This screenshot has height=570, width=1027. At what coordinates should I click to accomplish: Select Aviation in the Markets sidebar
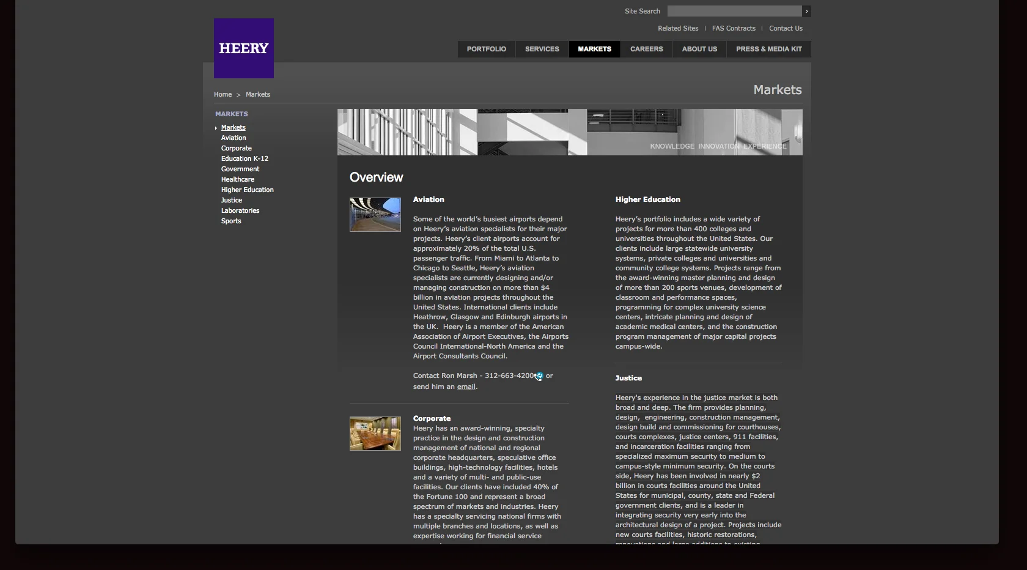[x=233, y=138]
